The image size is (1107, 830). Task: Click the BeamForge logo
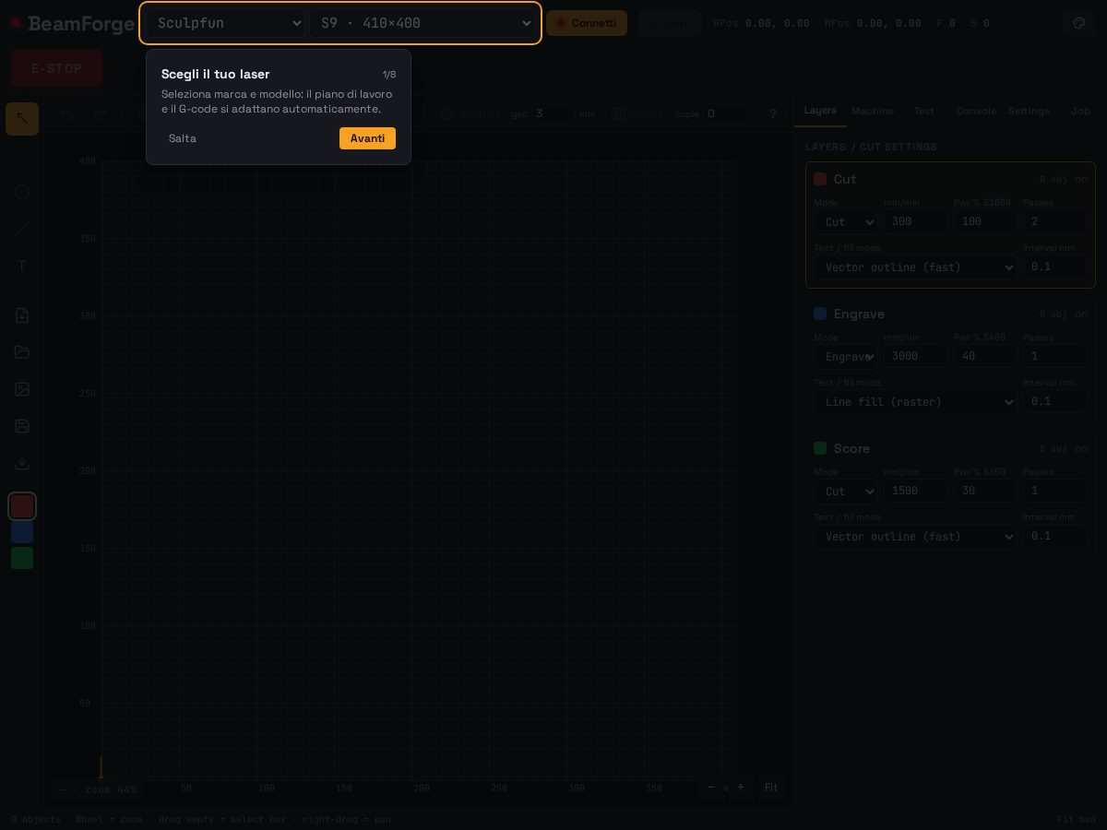(73, 23)
